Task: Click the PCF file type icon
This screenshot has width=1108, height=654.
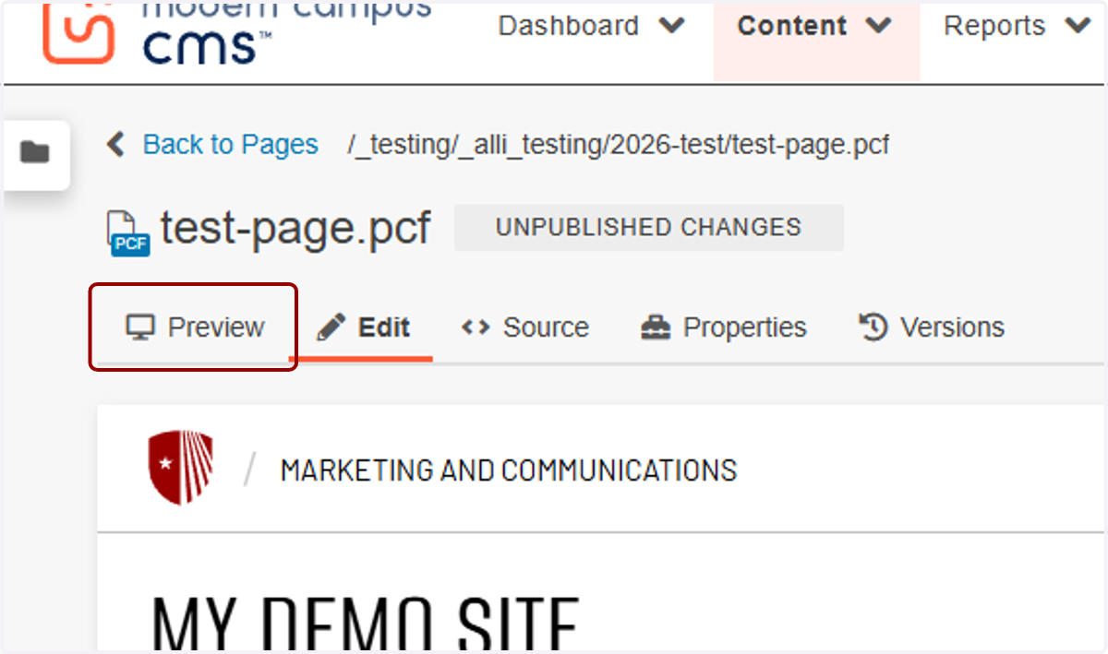Action: coord(128,232)
